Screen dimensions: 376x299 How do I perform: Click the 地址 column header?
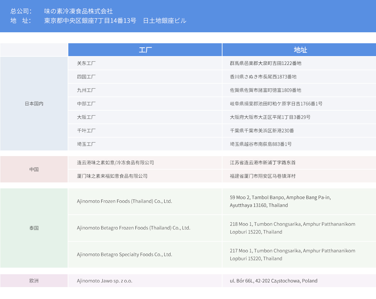[x=299, y=50]
